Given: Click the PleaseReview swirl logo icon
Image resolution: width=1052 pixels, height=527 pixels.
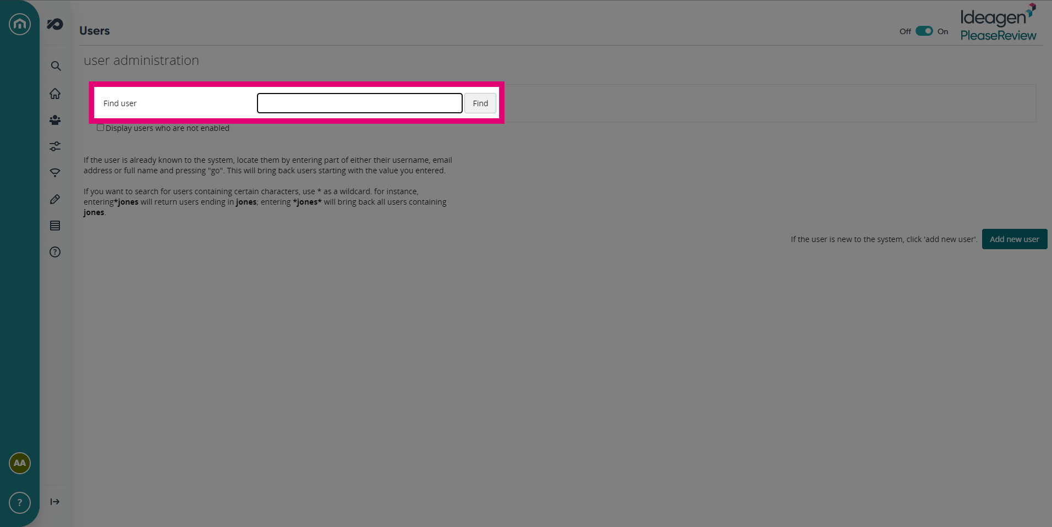Looking at the screenshot, I should (55, 24).
